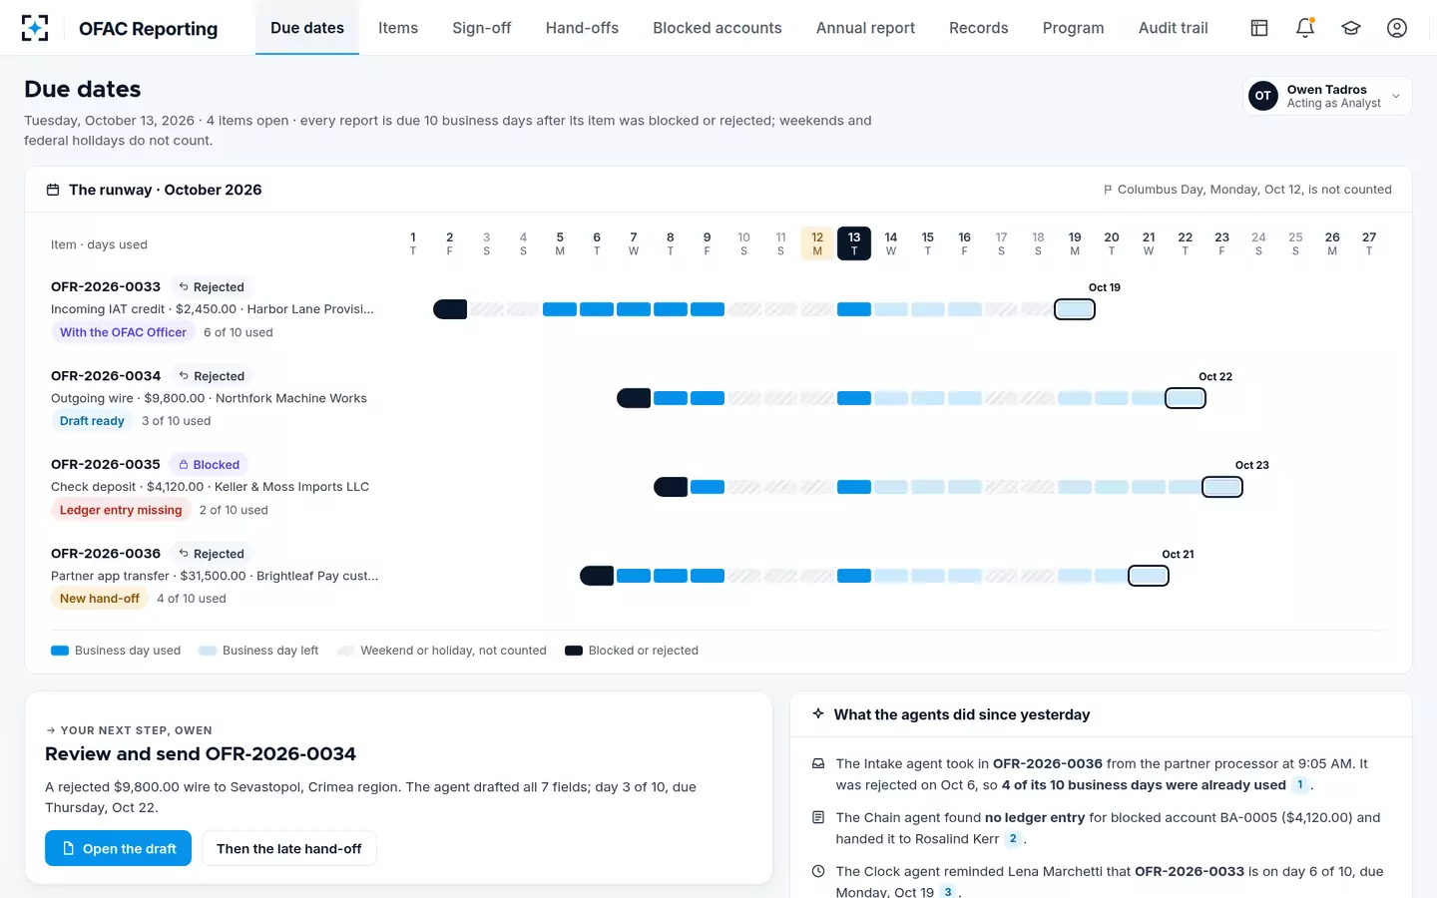Open the Audit trail tab
1437x898 pixels.
tap(1174, 28)
